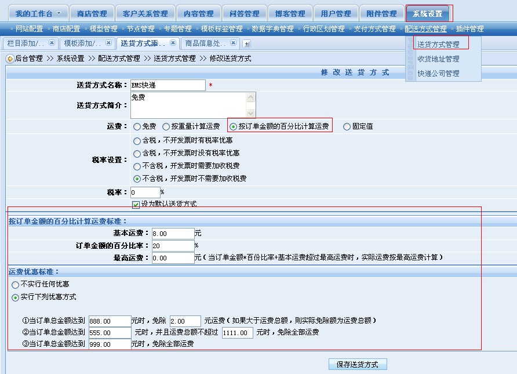Choose 按重量计算运费 option
Screen dimensions: 517x374
(x=166, y=126)
